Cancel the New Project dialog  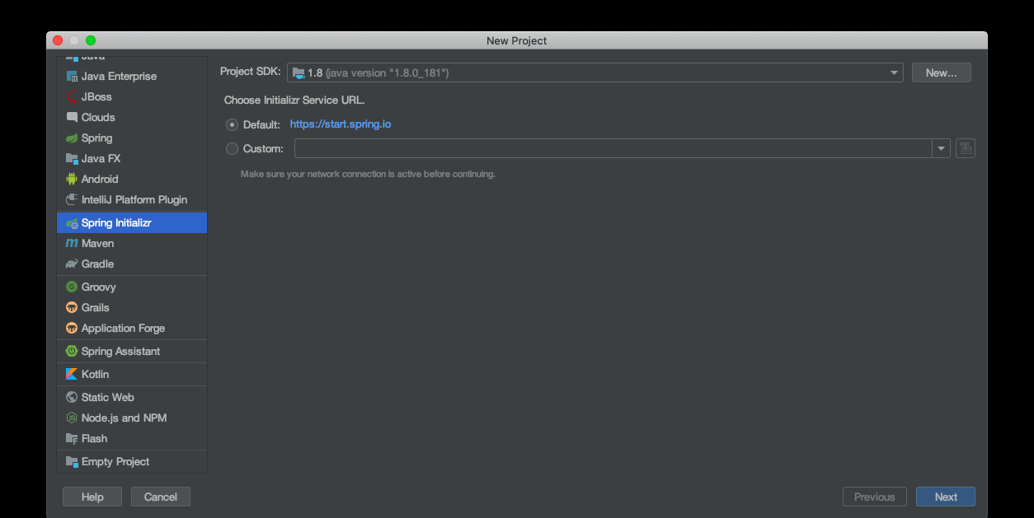161,497
